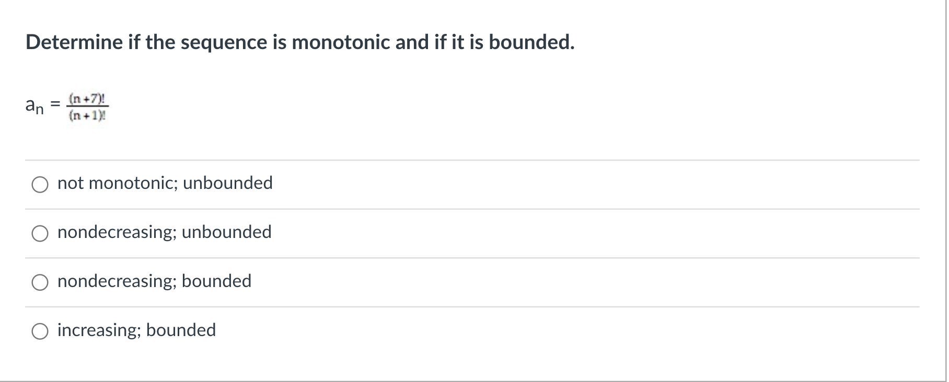Click the (n+1)! denominator in the formula
The width and height of the screenshot is (949, 382).
tap(88, 116)
